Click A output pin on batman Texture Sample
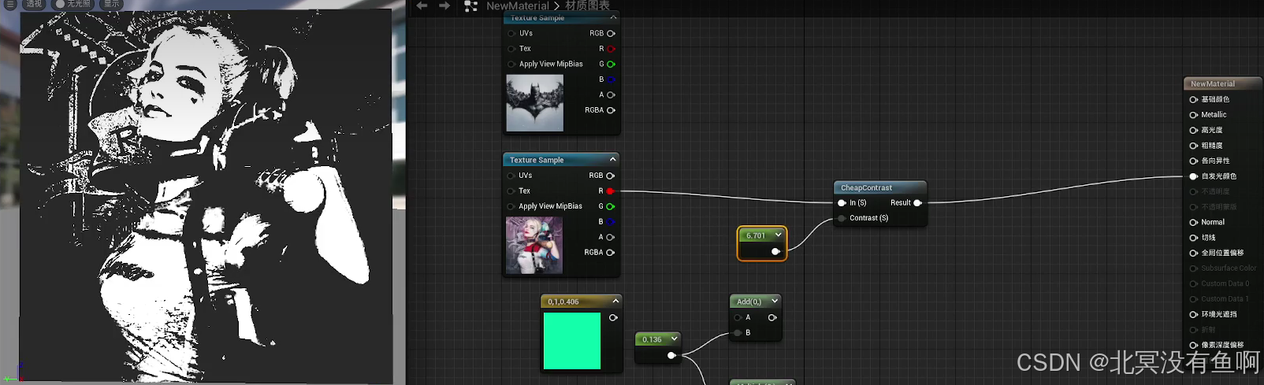This screenshot has height=385, width=1264. point(611,95)
